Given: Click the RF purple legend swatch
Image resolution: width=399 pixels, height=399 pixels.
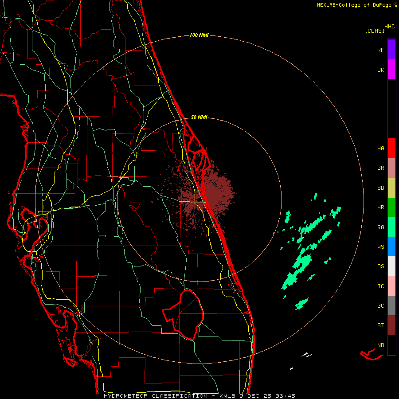Looking at the screenshot, I should point(391,50).
